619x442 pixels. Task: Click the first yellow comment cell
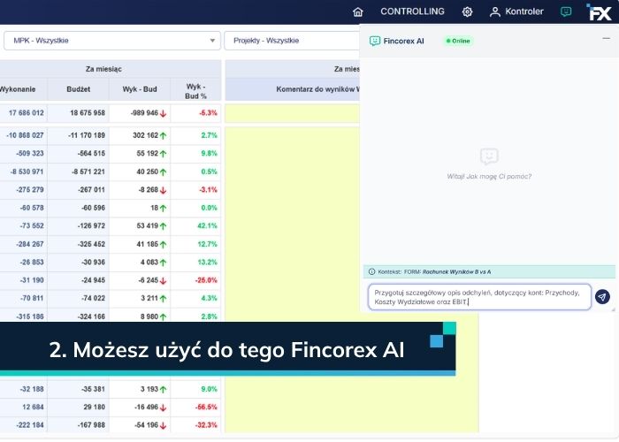point(293,113)
